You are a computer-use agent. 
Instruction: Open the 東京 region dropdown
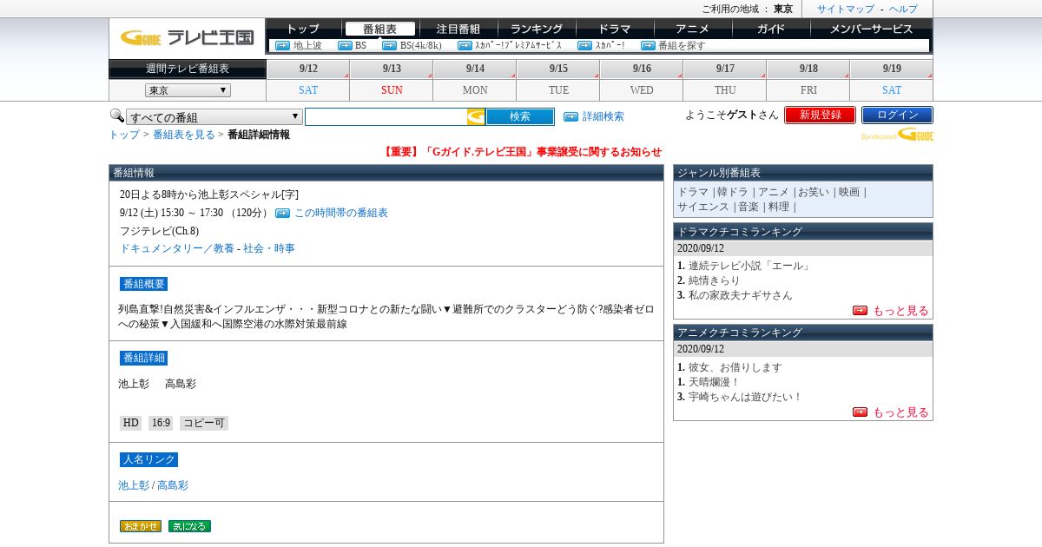188,90
